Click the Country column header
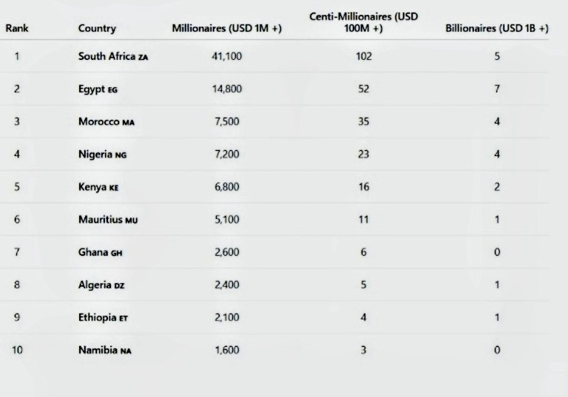Image resolution: width=568 pixels, height=397 pixels. tap(97, 29)
